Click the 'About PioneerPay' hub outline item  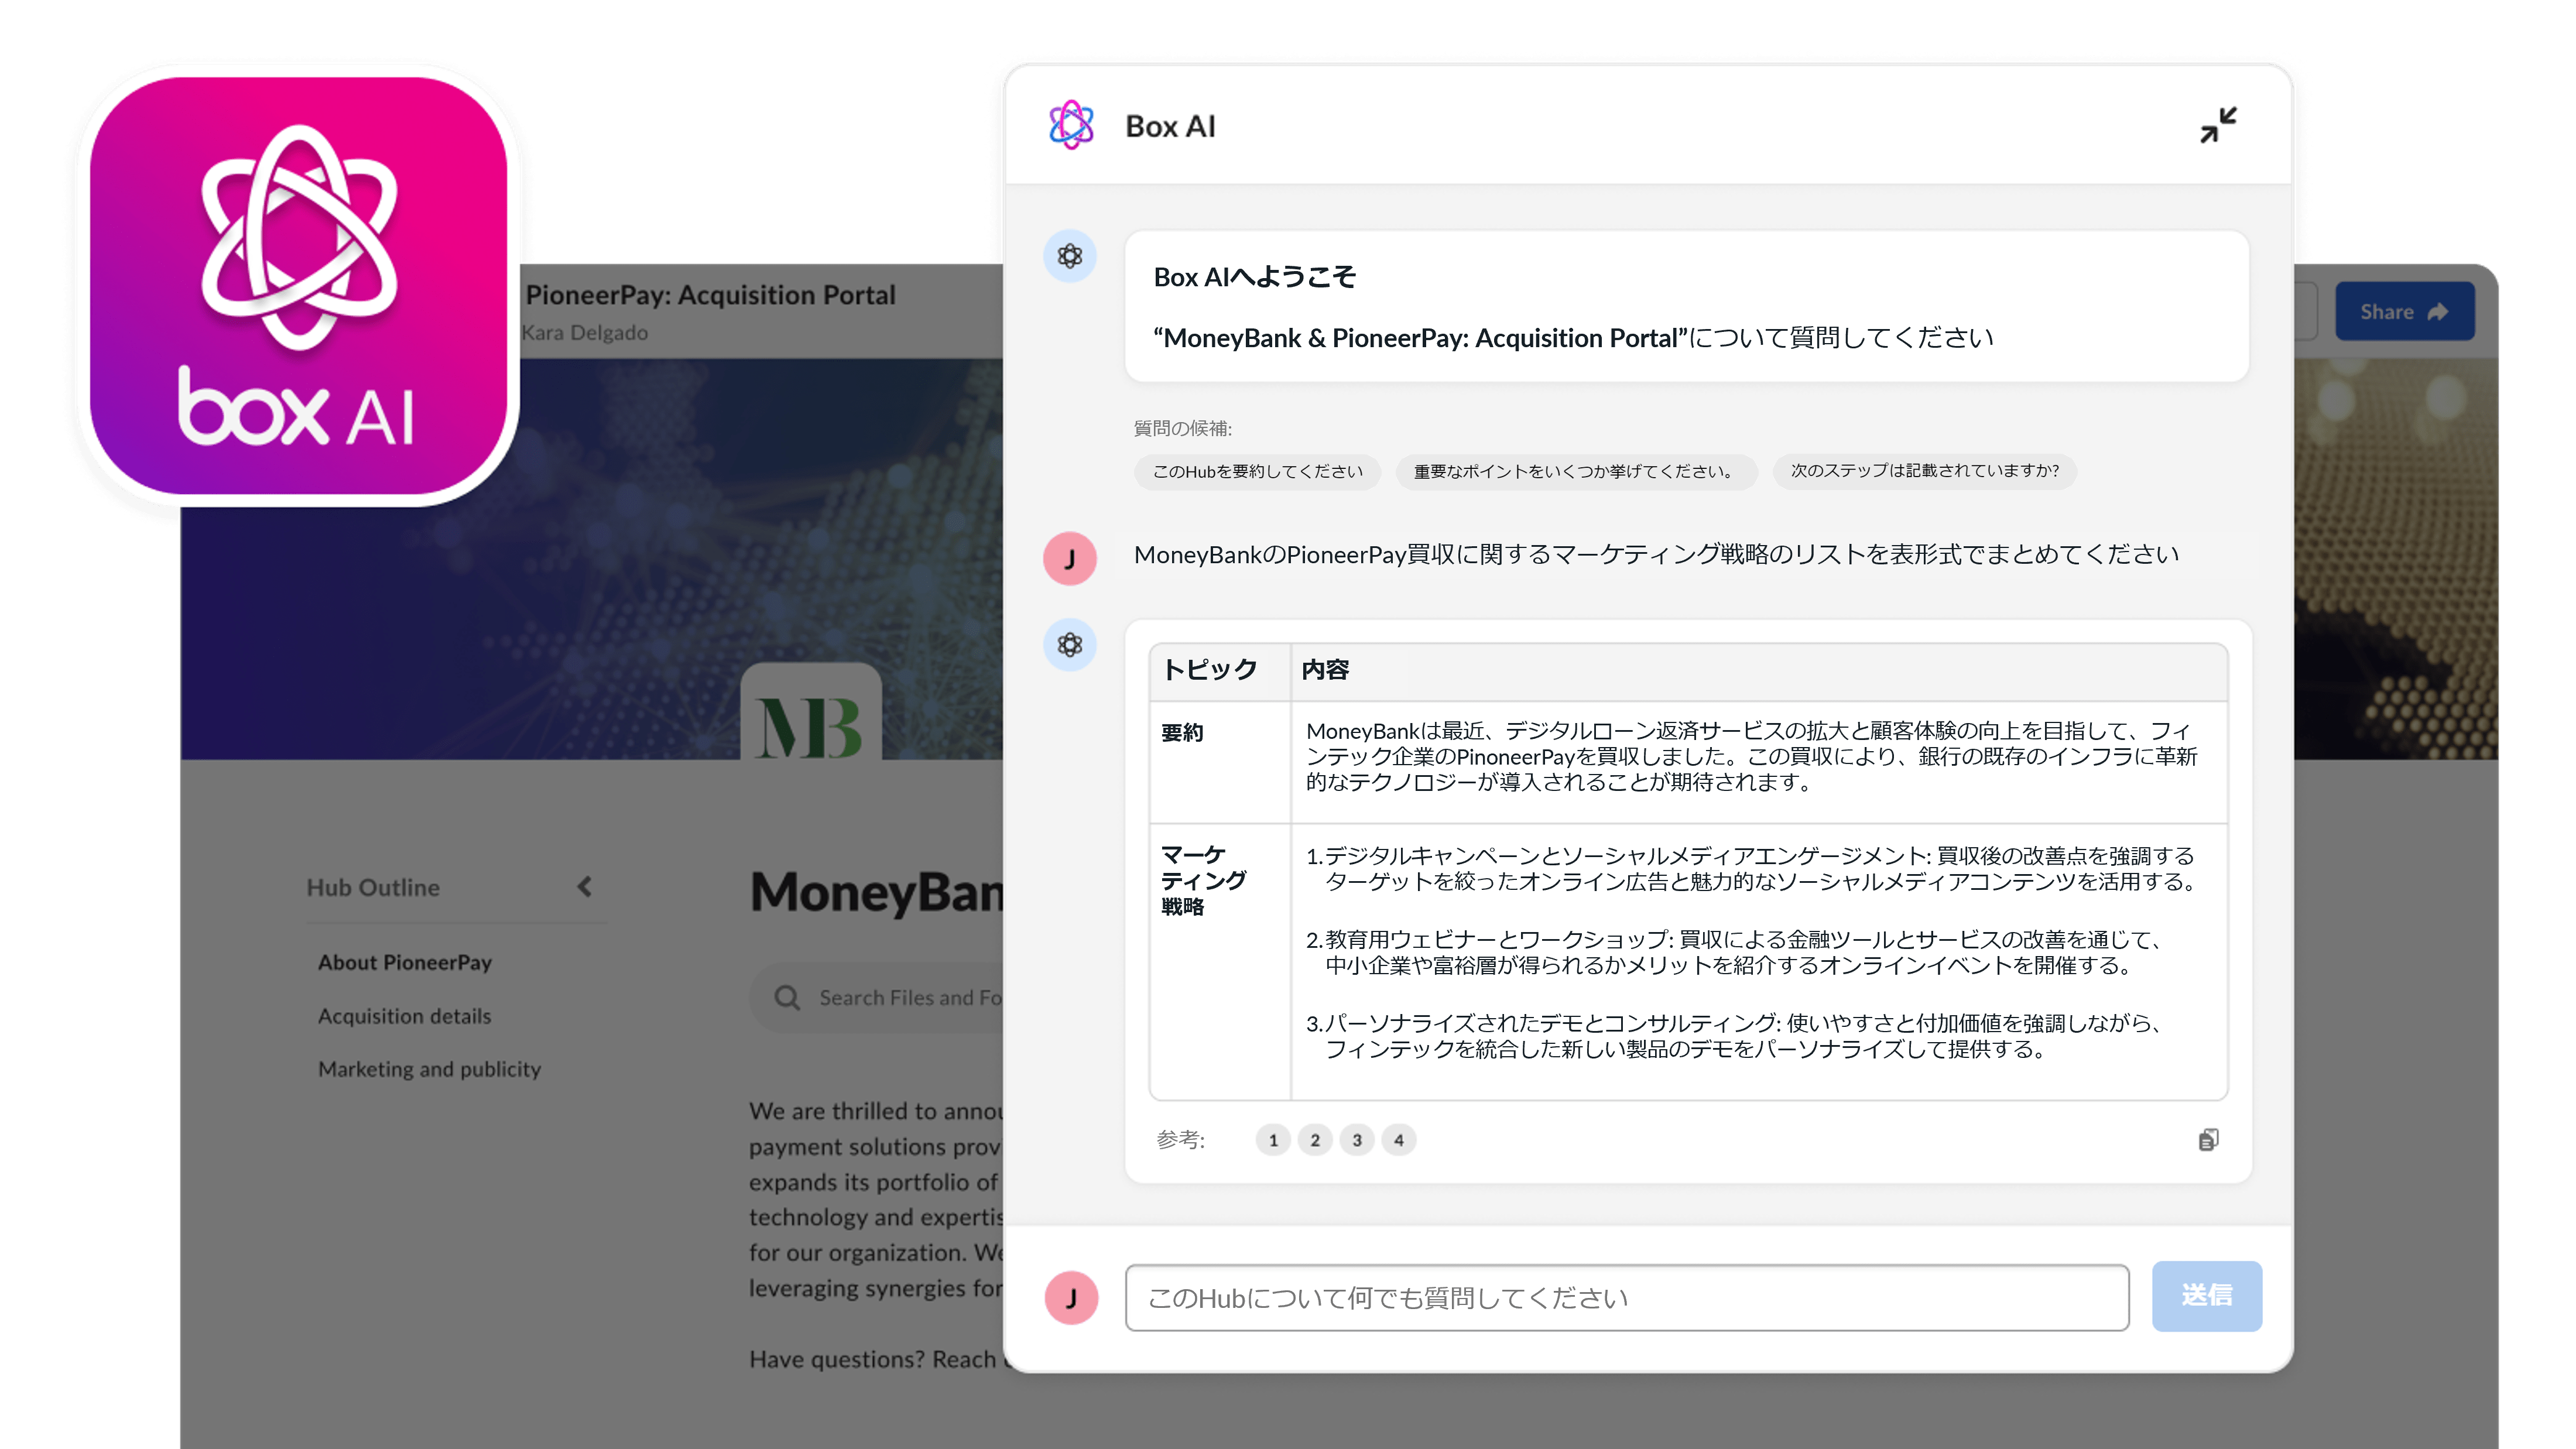(403, 961)
